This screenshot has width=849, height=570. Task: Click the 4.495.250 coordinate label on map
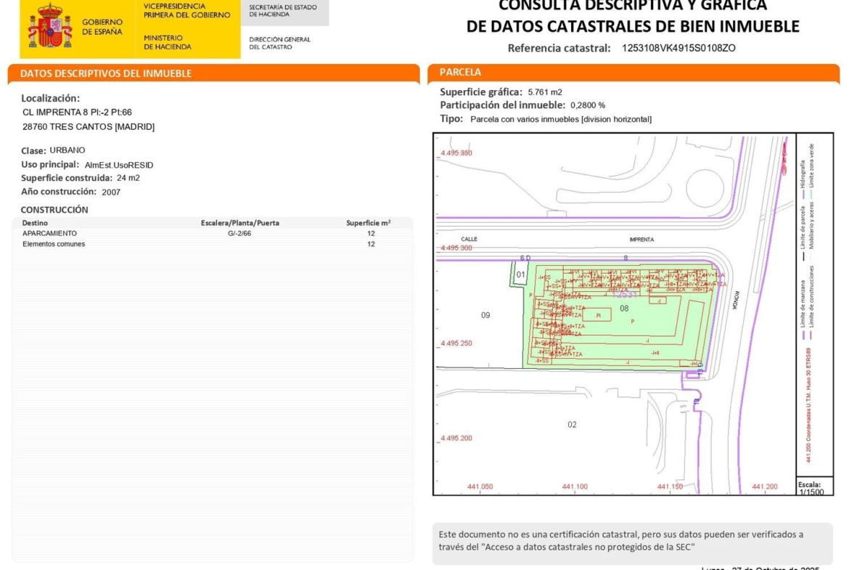point(456,343)
